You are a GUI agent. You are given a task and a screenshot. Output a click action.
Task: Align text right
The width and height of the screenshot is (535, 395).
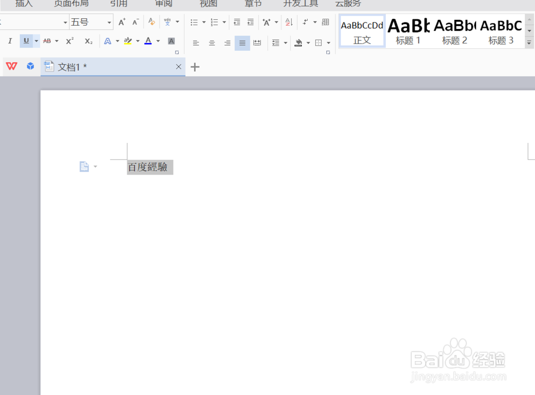(x=227, y=43)
